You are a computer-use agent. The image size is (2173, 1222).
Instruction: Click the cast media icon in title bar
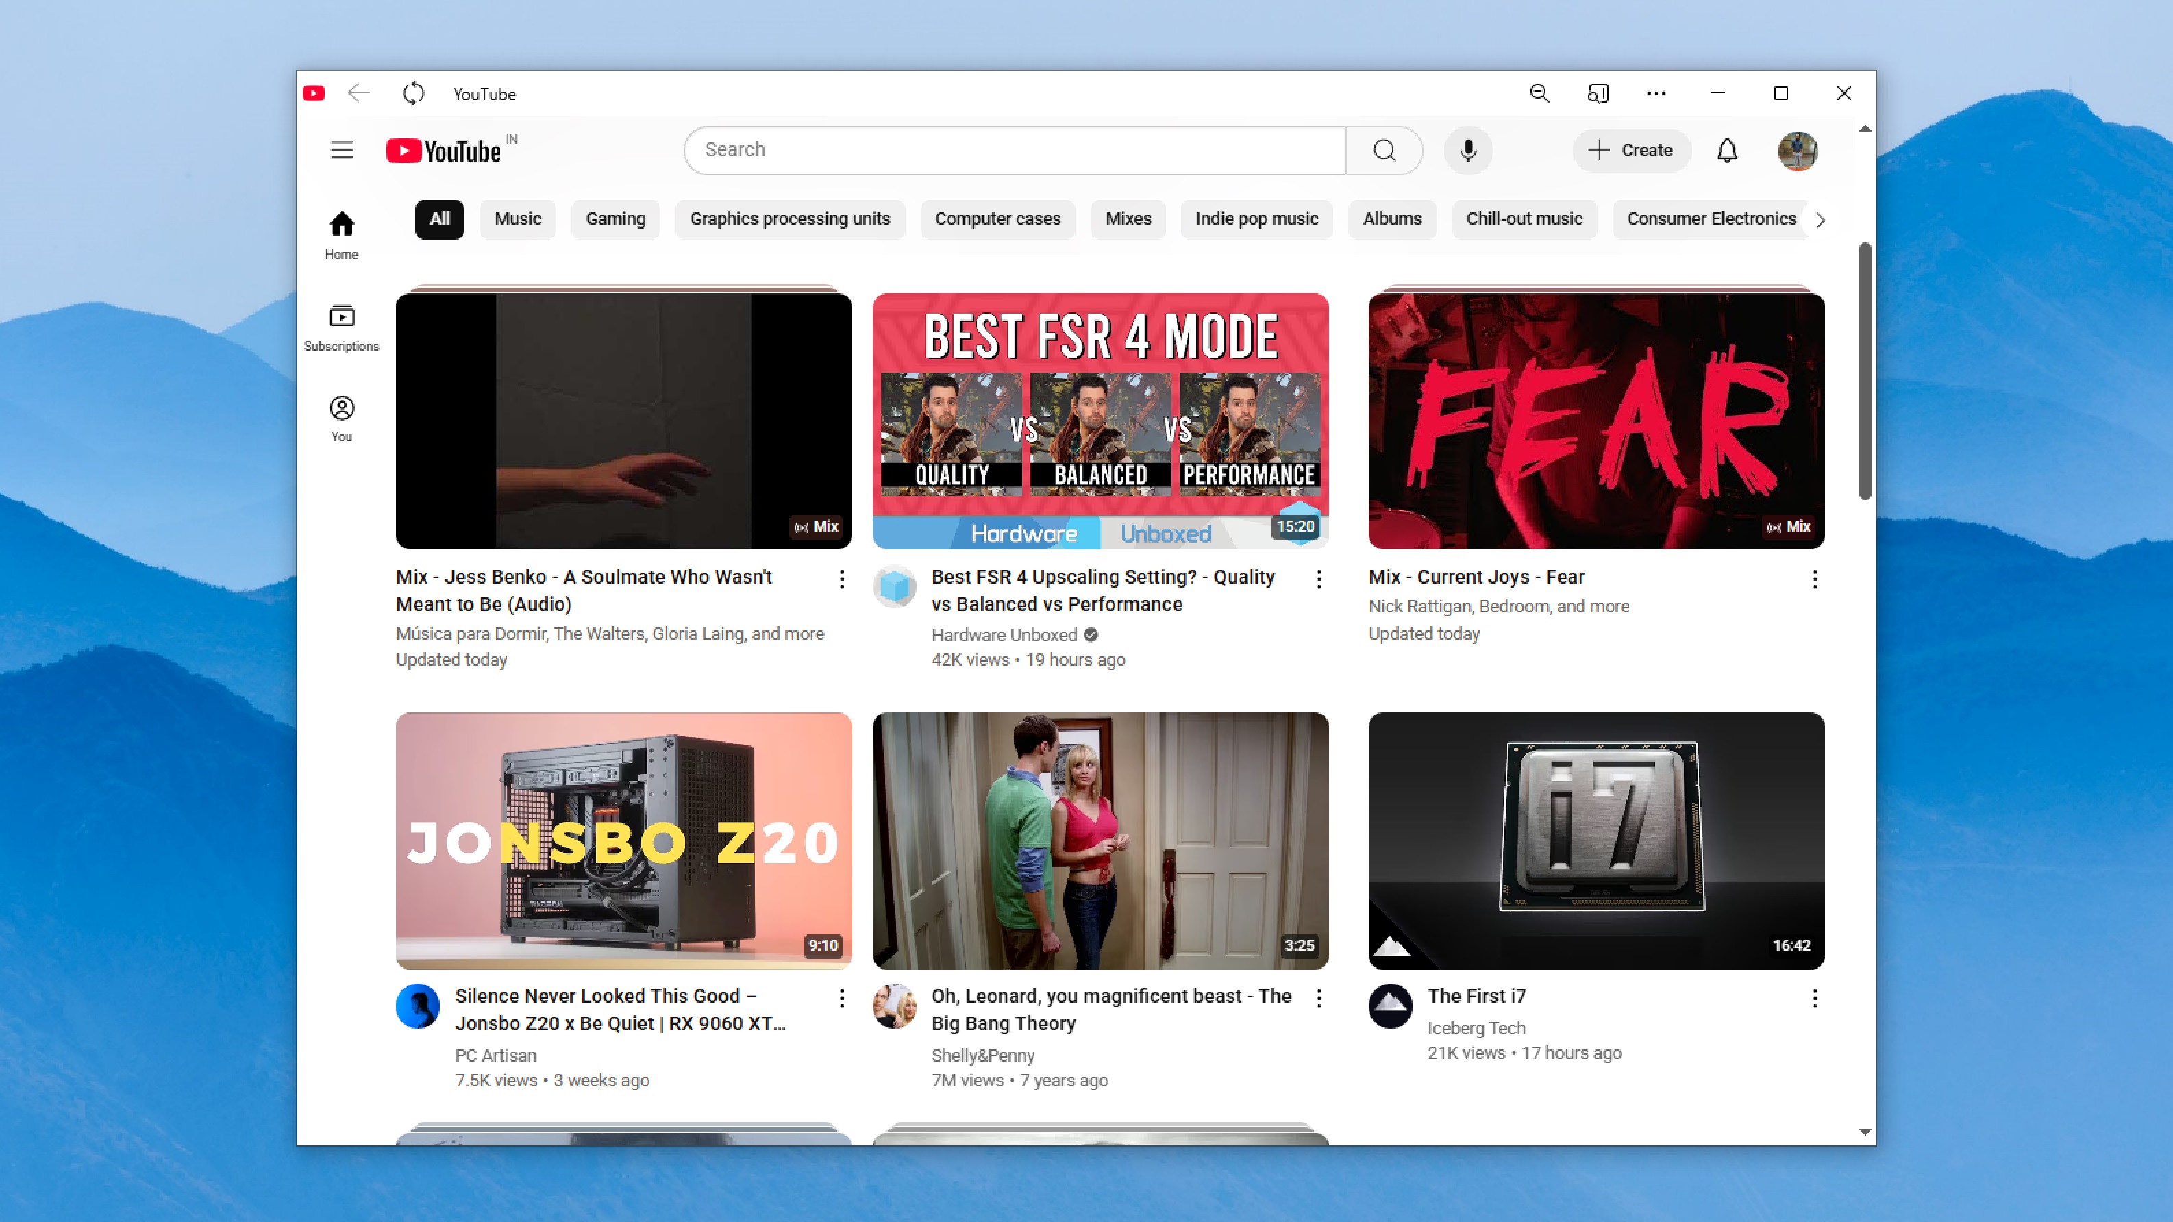point(1598,92)
